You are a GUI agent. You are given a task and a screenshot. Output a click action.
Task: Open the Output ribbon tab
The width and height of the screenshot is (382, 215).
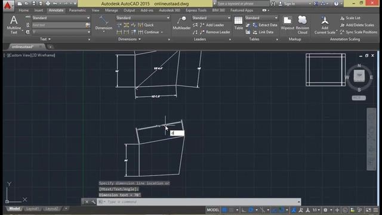point(129,10)
